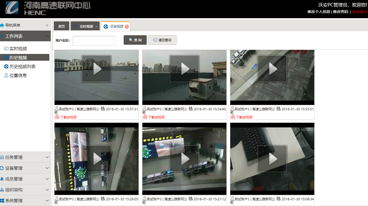Open 实时视频 in the sidebar

(18, 49)
